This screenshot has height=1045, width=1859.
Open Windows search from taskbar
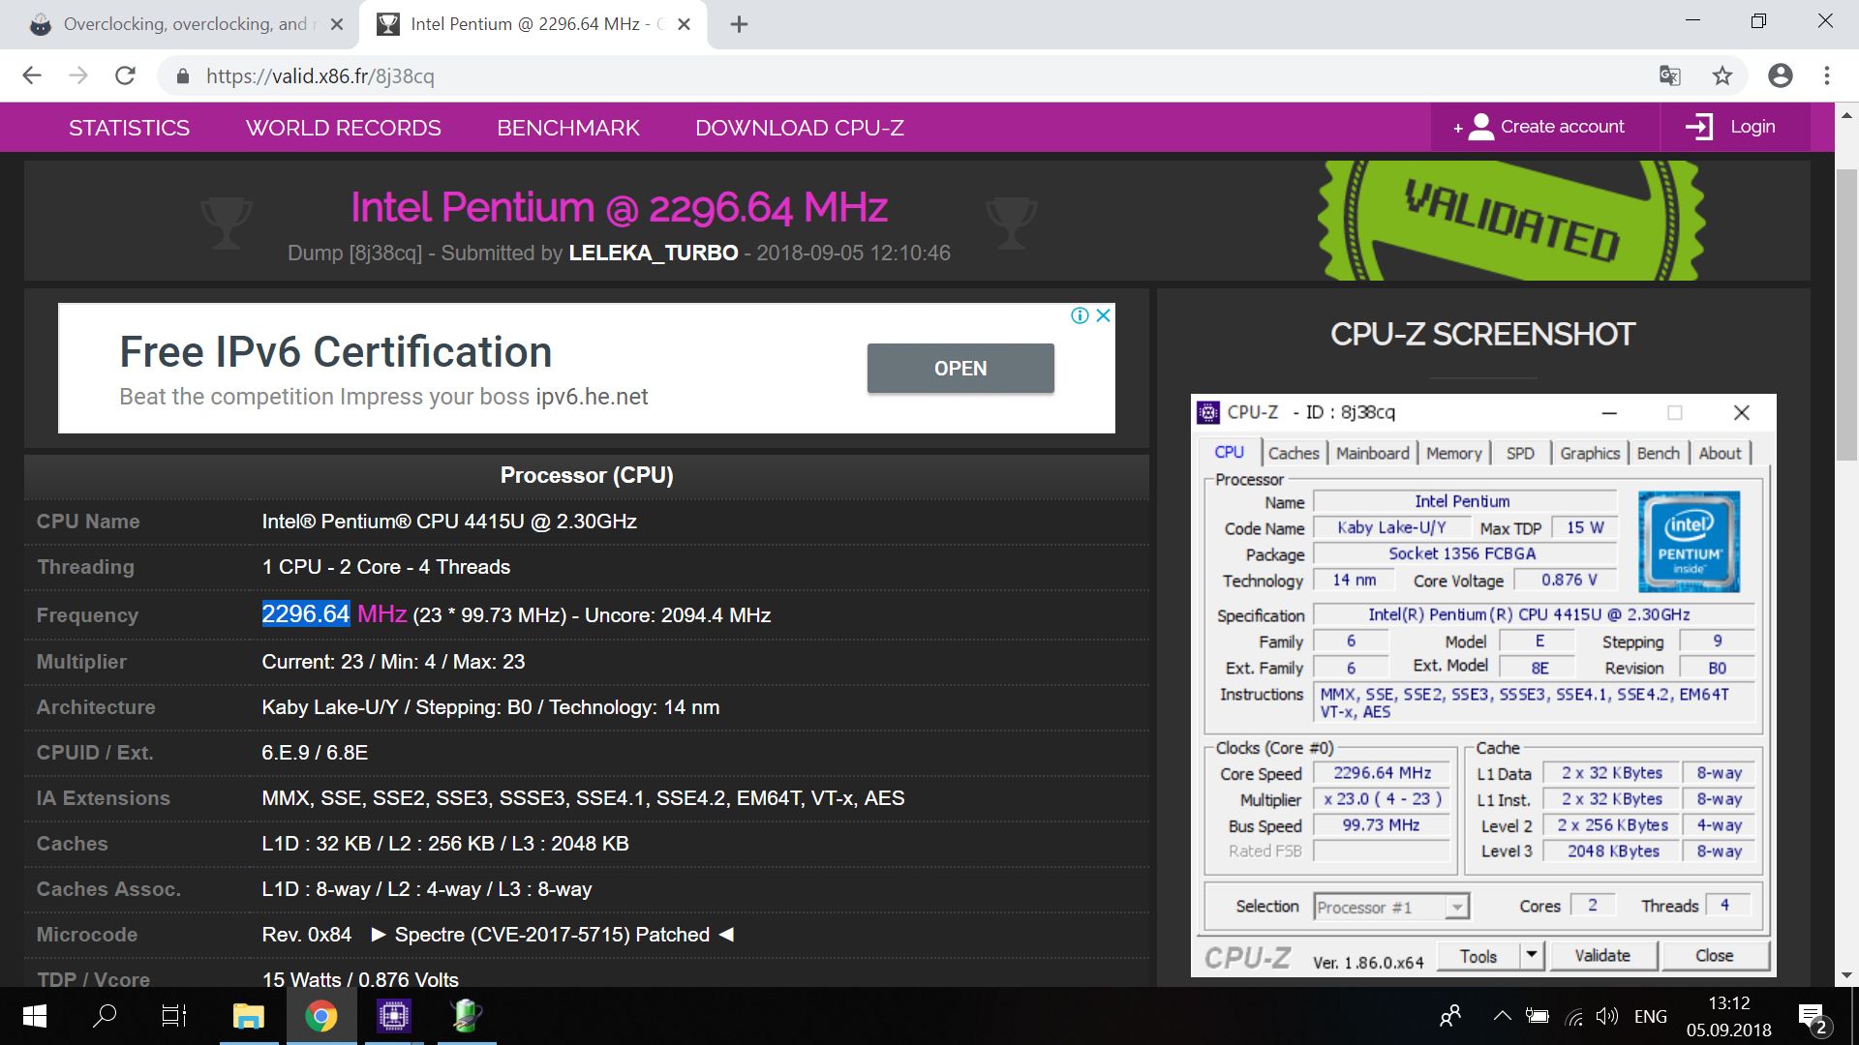[x=105, y=1016]
